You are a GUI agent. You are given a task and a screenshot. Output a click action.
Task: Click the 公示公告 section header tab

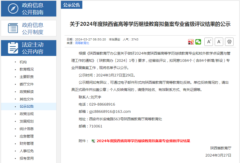point(71,5)
